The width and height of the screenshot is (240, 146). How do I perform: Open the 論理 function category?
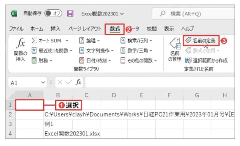[x=90, y=41]
